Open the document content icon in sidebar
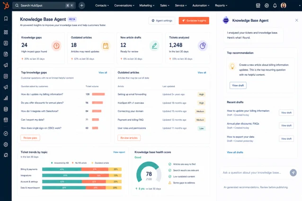 [x=6, y=54]
